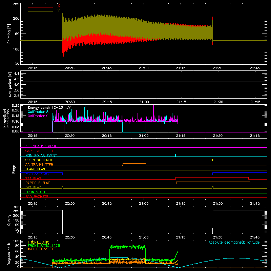Click the first AAZ_FLAG pulse near 20:27
271x271 pixels.
pyautogui.click(x=62, y=187)
